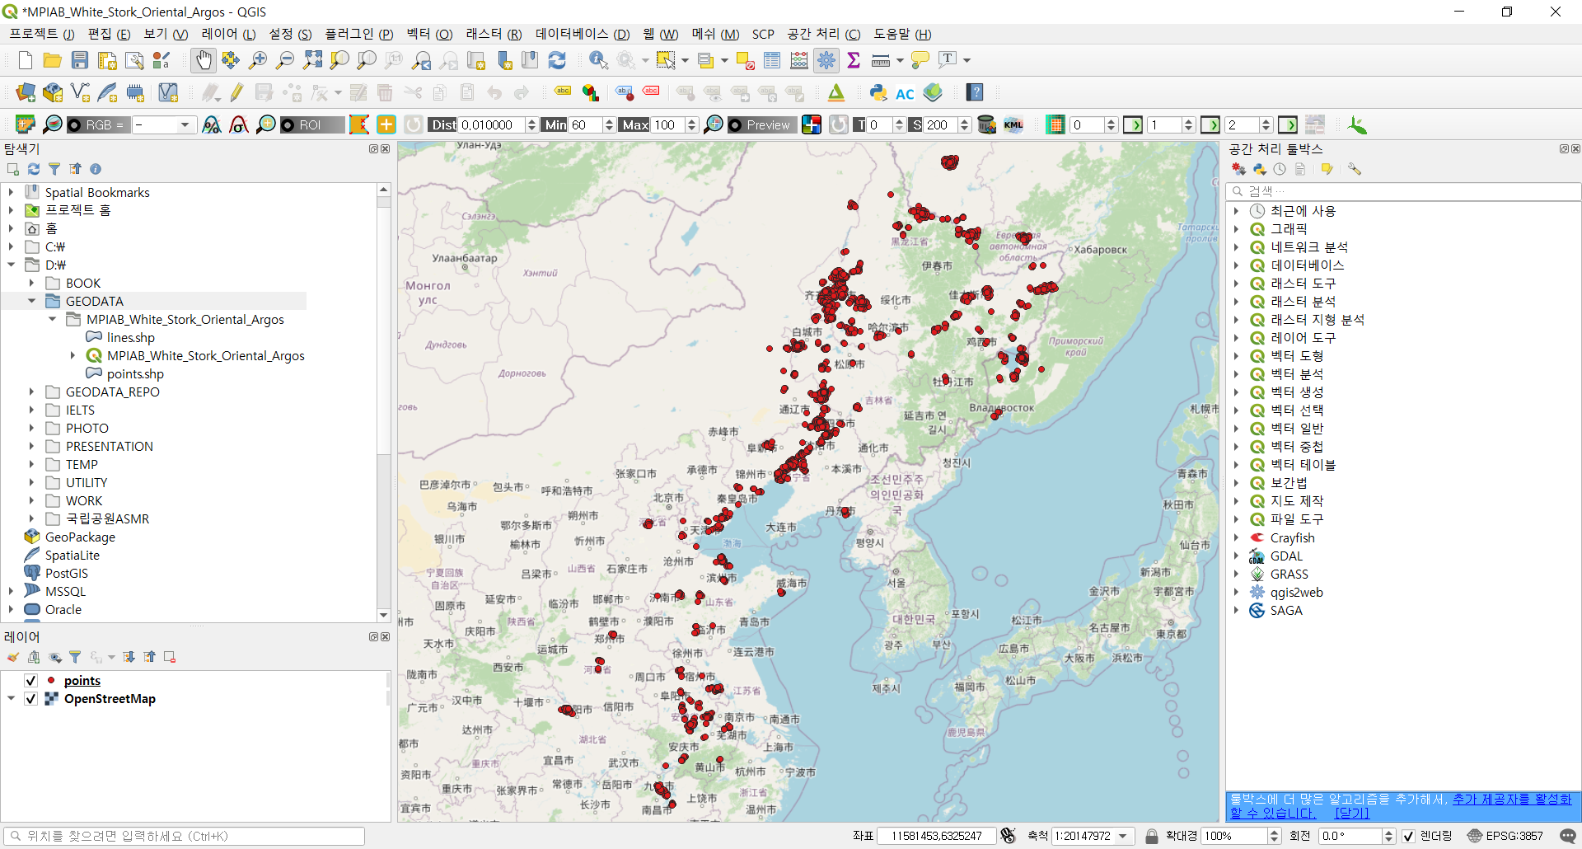Open statistical summary sigma icon
1582x849 pixels.
tap(854, 60)
